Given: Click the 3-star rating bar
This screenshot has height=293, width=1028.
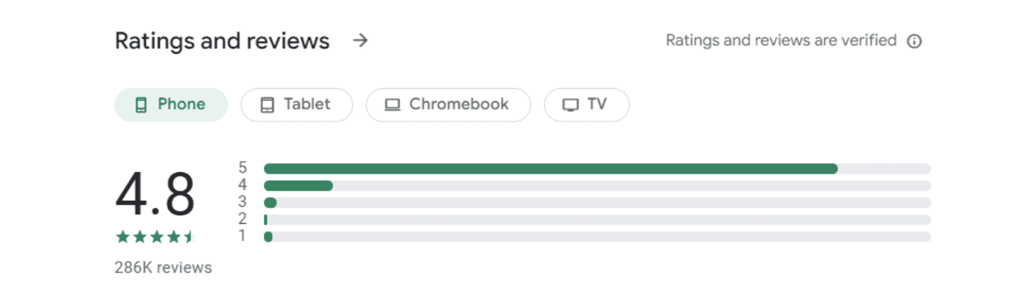Looking at the screenshot, I should pyautogui.click(x=598, y=203).
